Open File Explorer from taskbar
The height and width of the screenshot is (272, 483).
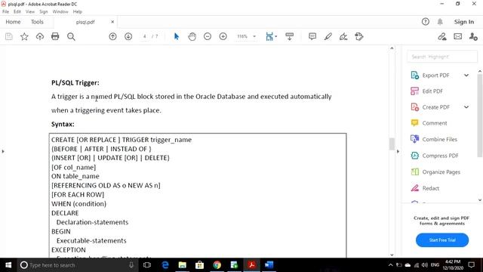pyautogui.click(x=183, y=265)
